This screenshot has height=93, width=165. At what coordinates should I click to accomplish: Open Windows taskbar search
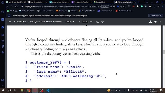(x=9, y=90)
